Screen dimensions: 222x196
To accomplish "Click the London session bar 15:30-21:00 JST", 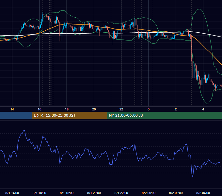I will coord(69,115).
